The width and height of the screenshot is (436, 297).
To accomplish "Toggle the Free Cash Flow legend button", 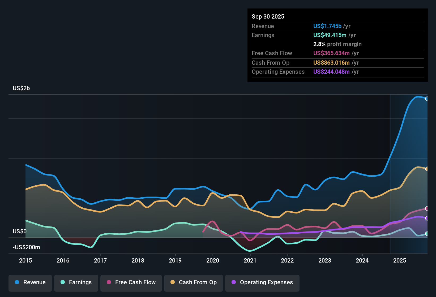I will point(131,283).
